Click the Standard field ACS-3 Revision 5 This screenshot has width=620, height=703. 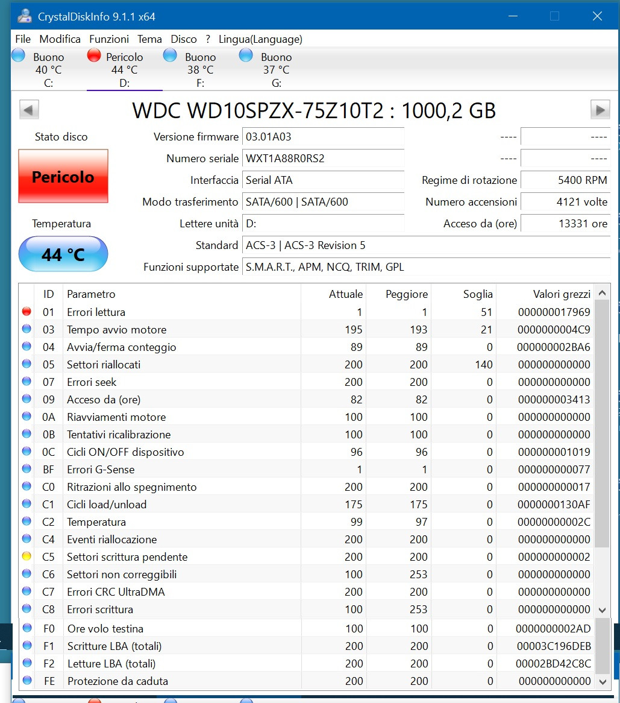(426, 245)
